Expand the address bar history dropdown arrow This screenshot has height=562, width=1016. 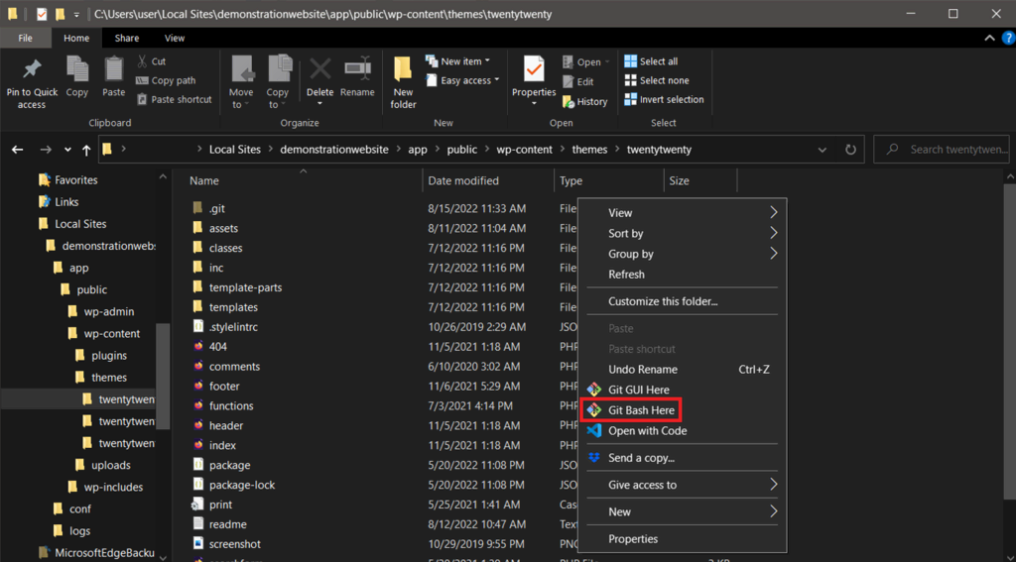tap(823, 150)
